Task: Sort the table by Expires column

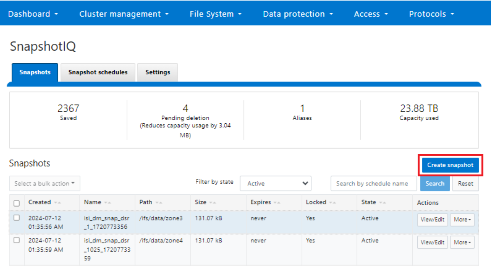Action: click(265, 202)
